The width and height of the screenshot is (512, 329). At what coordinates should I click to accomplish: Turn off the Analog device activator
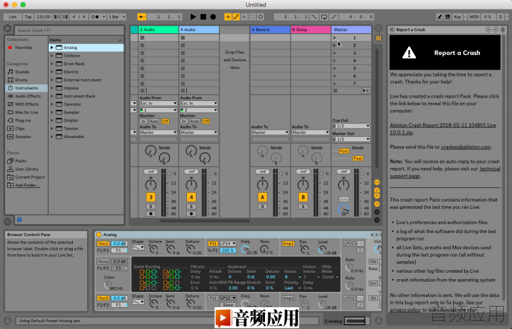coord(99,234)
